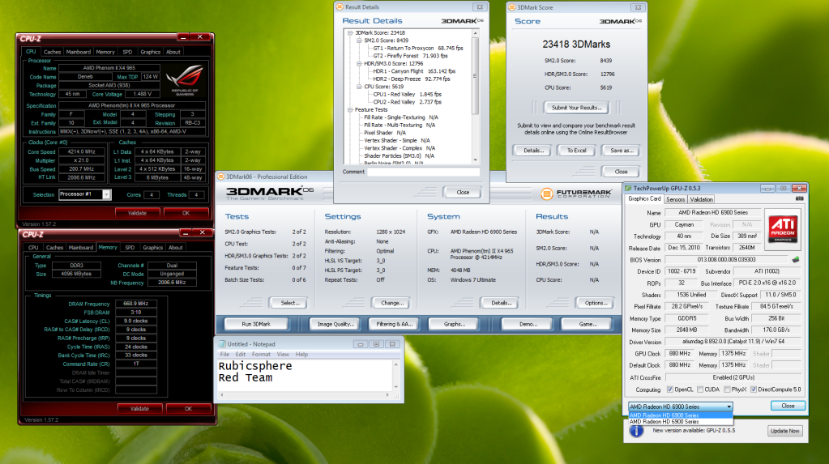Click the GPU-Z screenshot camera icon

[799, 198]
